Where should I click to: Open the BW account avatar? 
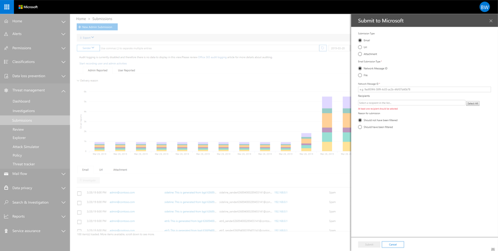point(485,6)
